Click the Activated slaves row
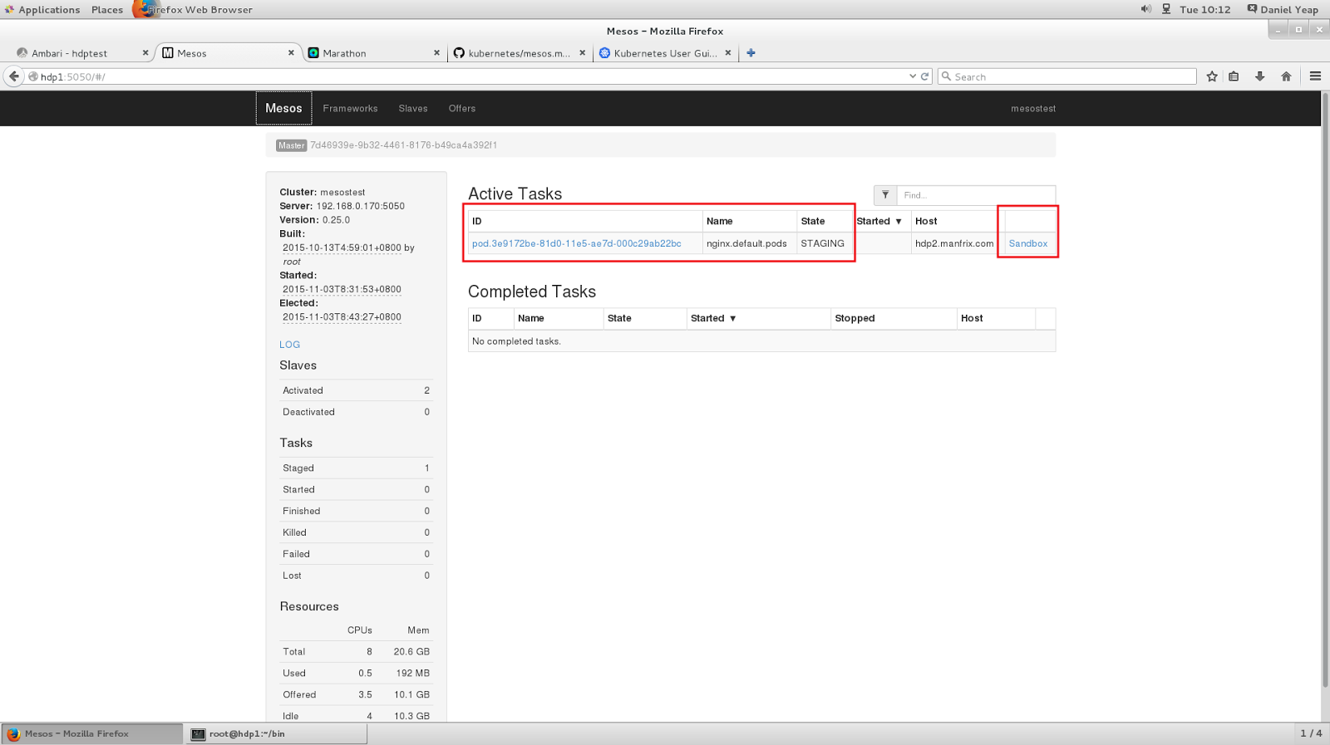The width and height of the screenshot is (1330, 745). pos(356,390)
